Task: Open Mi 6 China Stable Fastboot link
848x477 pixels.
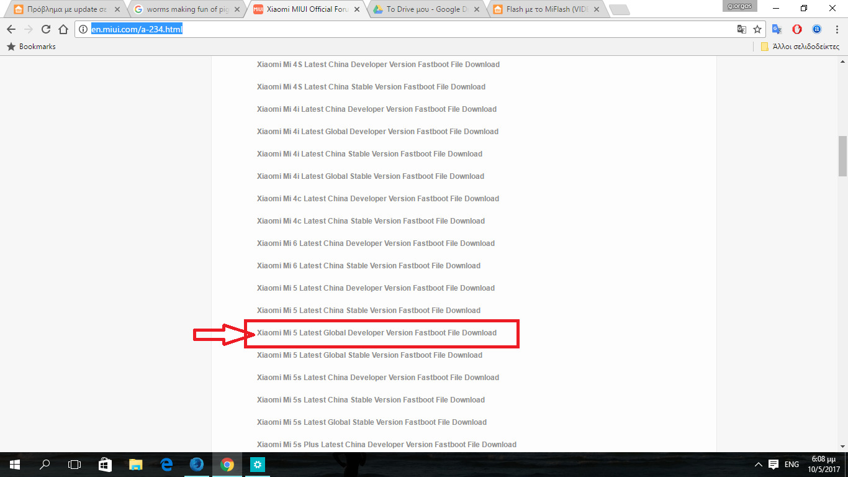Action: pyautogui.click(x=369, y=266)
